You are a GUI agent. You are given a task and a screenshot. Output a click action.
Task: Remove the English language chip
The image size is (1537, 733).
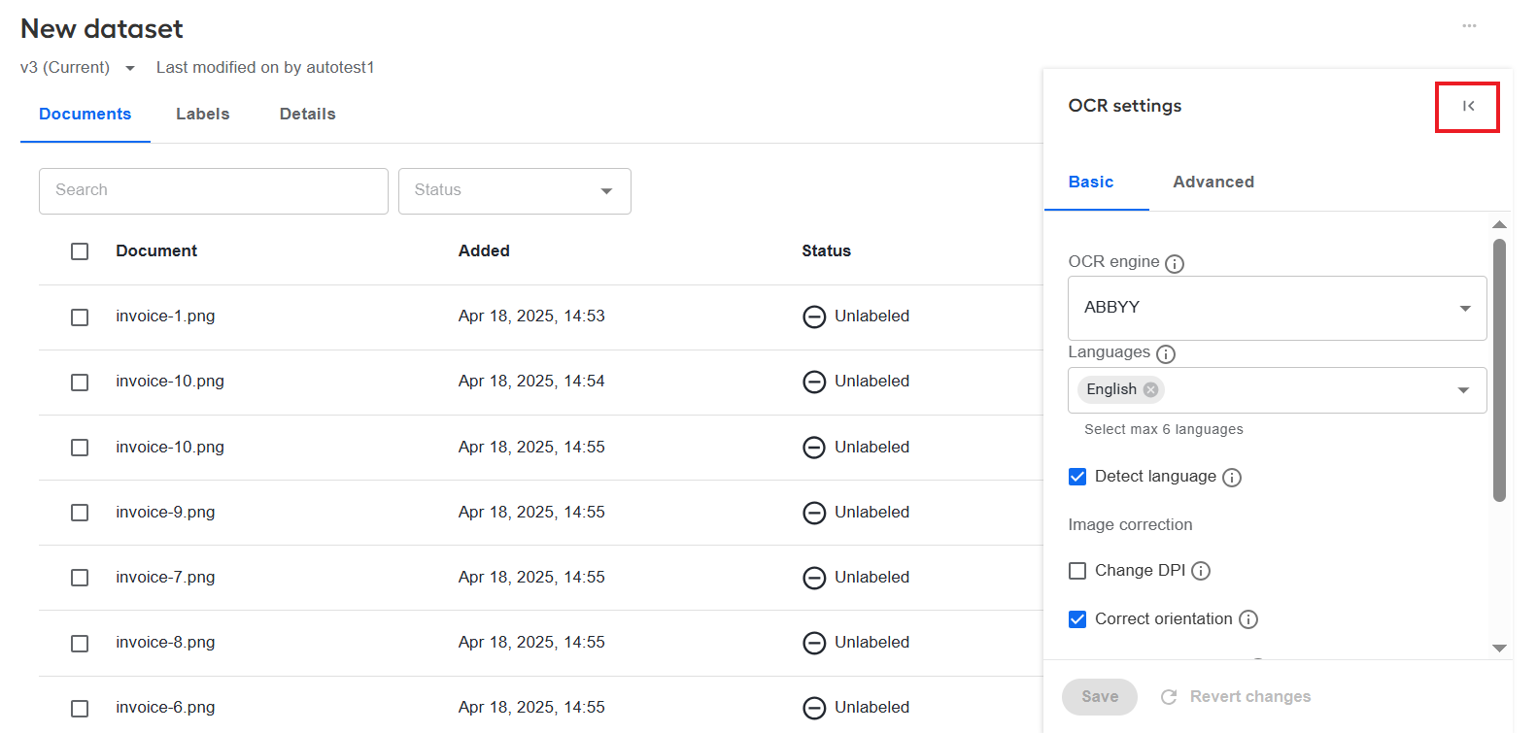pos(1151,389)
